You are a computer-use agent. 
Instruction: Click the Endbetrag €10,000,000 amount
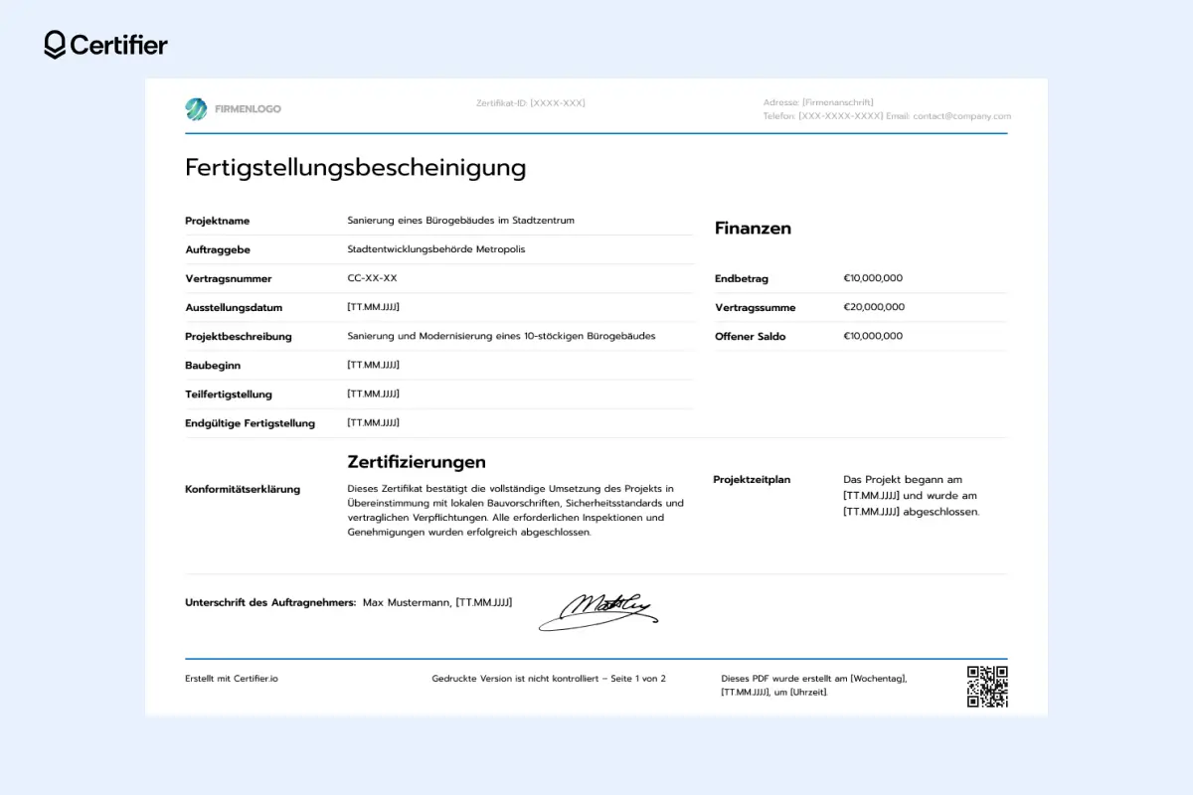click(x=873, y=278)
